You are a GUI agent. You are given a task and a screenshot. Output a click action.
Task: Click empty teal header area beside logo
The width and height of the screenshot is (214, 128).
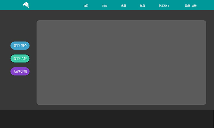pyautogui.click(x=55, y=5)
